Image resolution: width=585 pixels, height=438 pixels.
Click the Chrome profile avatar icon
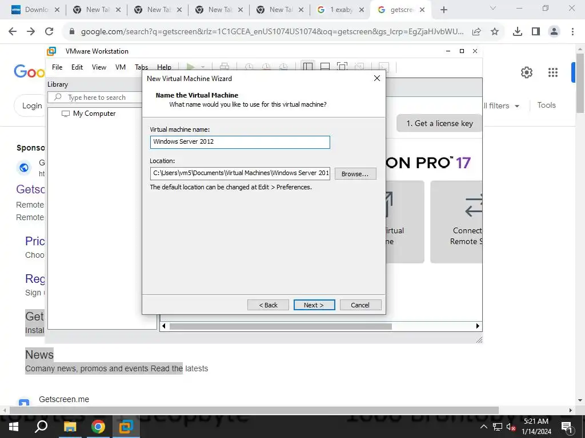click(554, 32)
